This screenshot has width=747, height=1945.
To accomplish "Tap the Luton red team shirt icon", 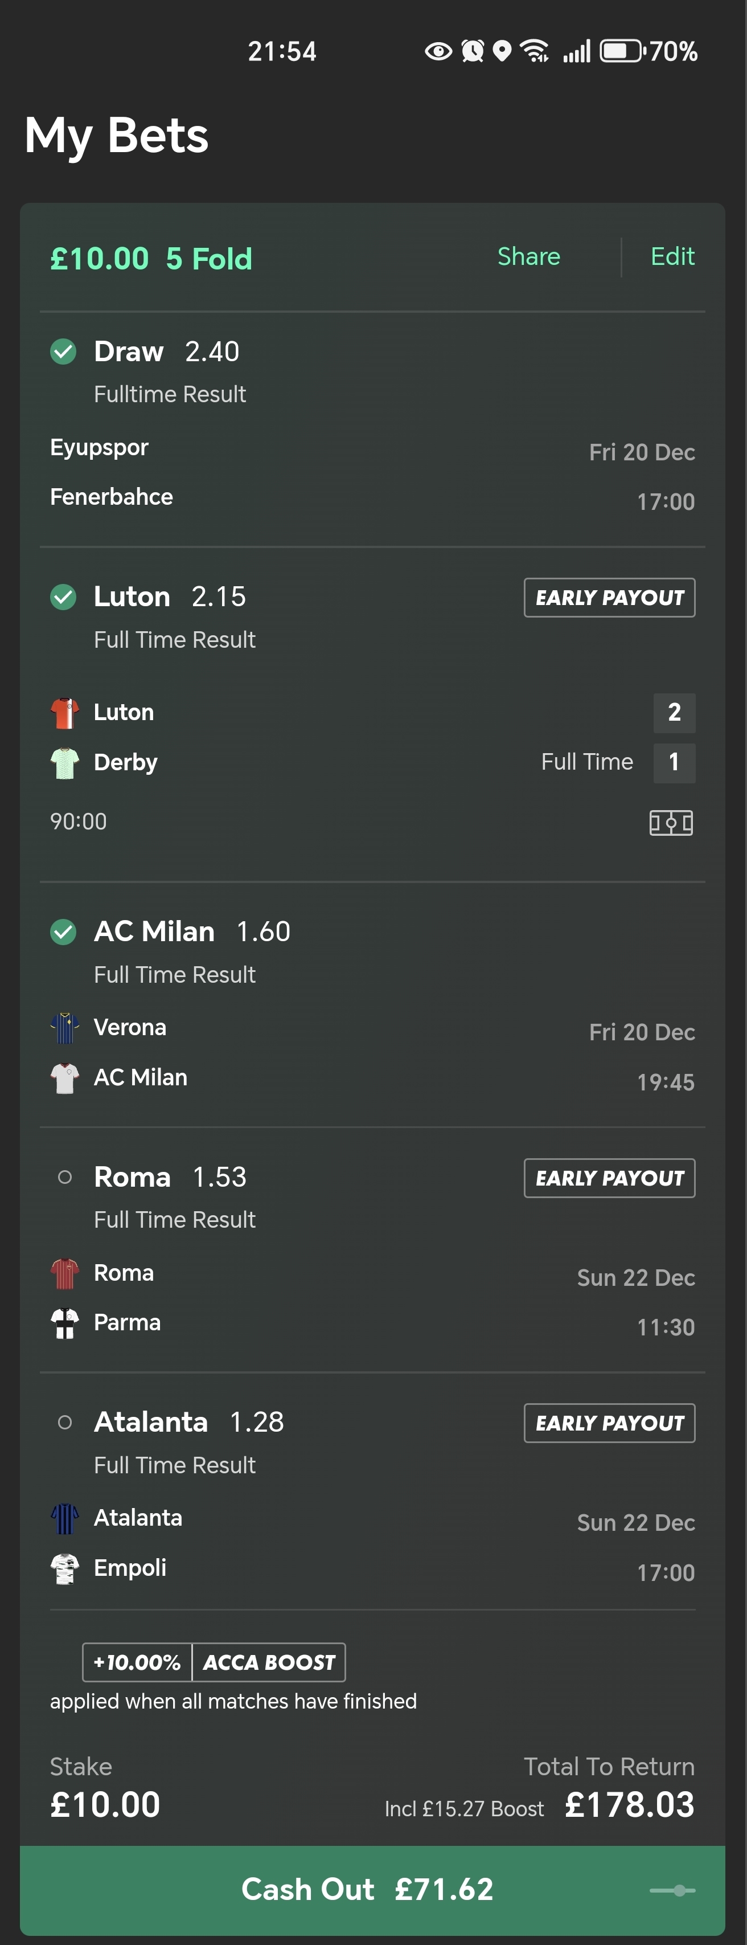I will tap(65, 713).
